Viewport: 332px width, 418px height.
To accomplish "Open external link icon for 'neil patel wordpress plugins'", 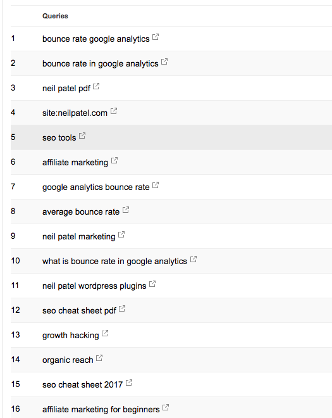I will coord(152,284).
